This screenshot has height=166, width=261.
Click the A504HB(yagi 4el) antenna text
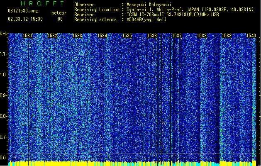click(146, 20)
